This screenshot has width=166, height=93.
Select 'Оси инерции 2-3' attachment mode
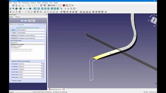(x=16, y=48)
